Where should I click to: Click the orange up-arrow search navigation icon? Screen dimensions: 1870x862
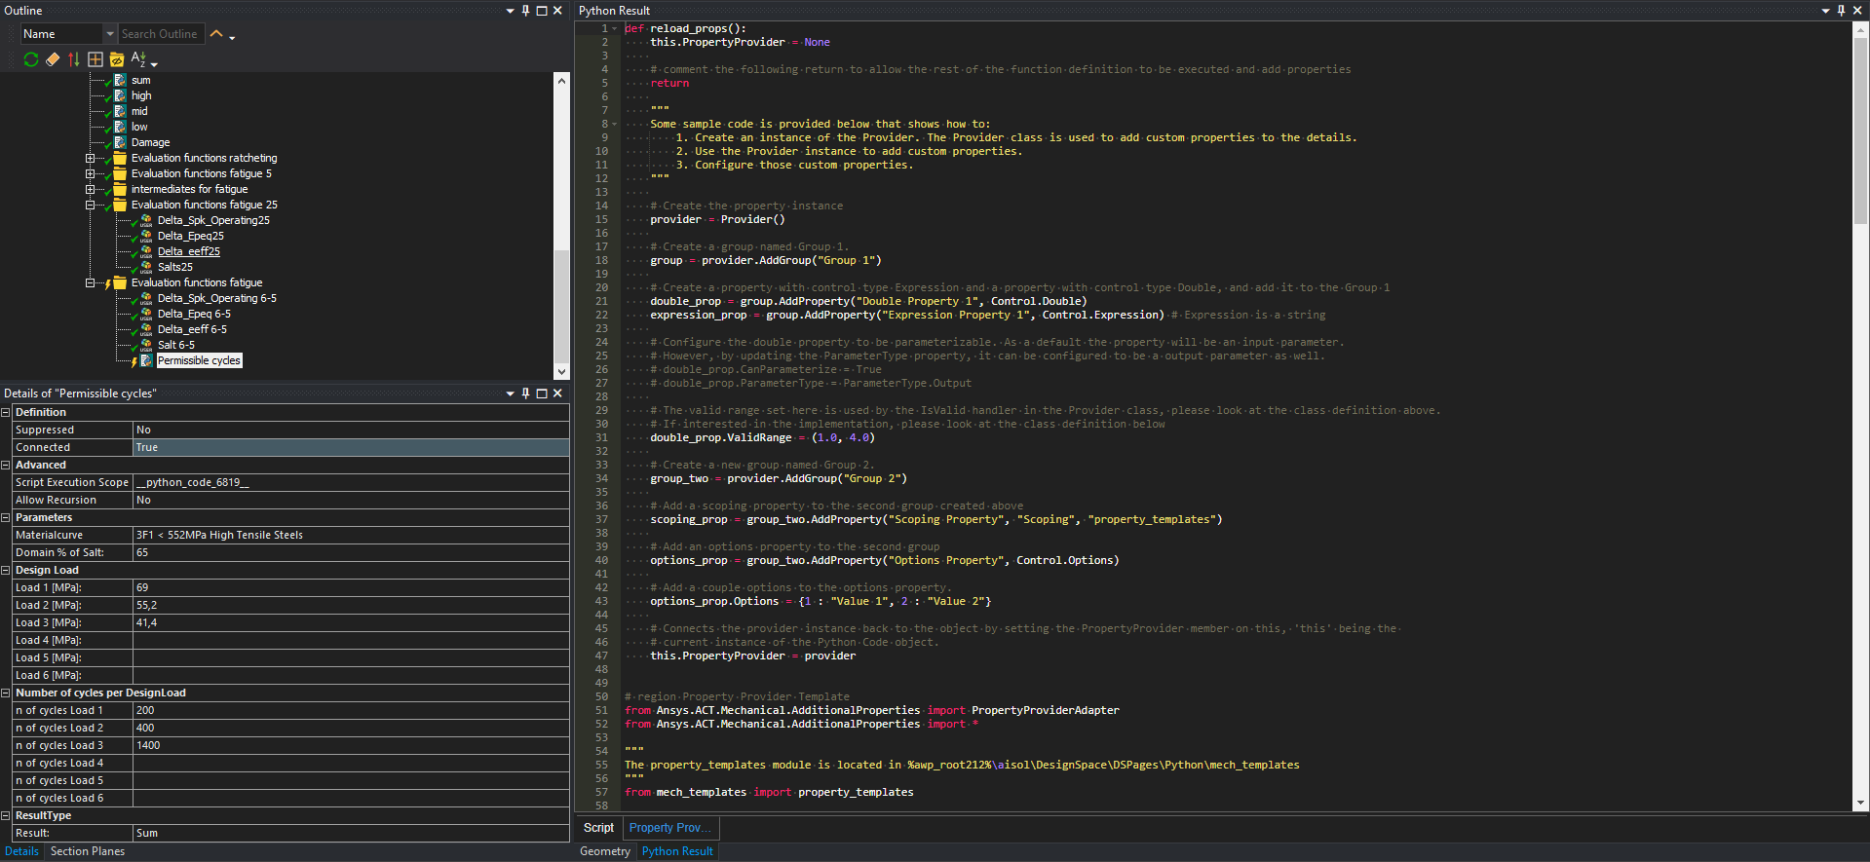217,34
